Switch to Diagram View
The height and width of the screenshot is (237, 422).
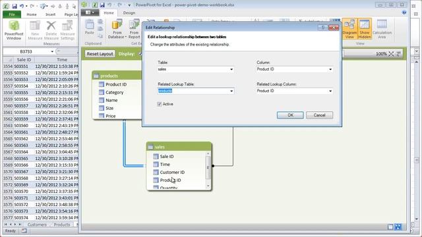(349, 29)
